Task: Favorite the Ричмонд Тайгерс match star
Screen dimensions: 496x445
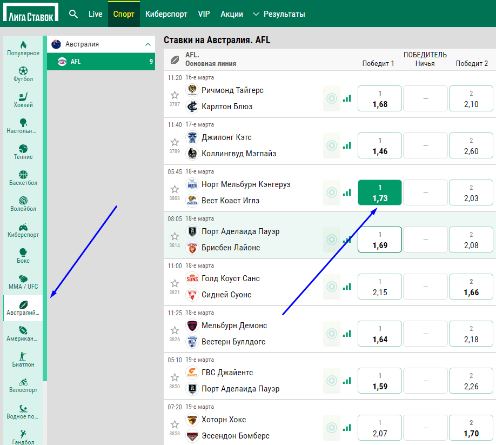Action: [x=175, y=95]
